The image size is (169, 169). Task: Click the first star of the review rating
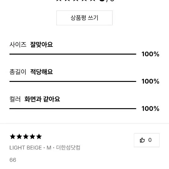13,137
